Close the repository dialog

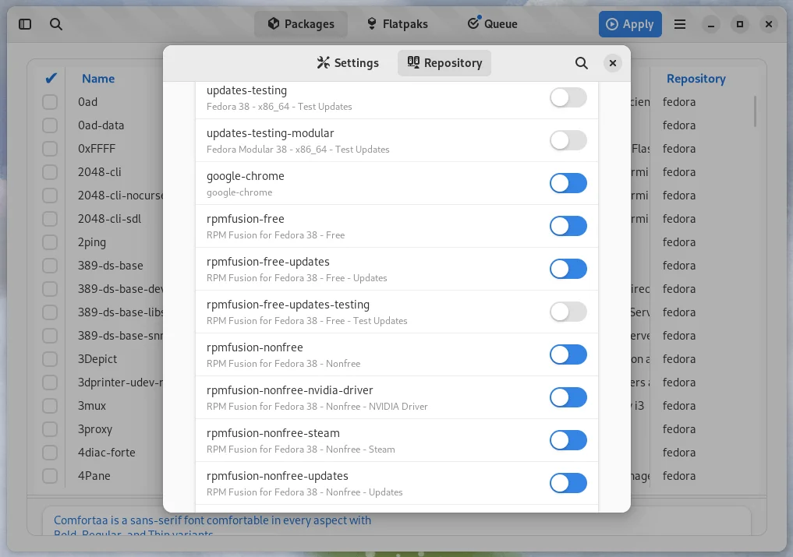(612, 63)
